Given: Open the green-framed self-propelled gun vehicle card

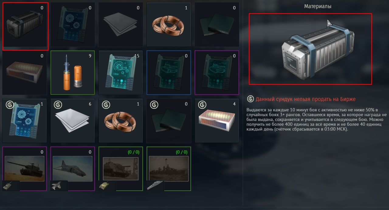Looking at the screenshot, I should tap(121, 169).
